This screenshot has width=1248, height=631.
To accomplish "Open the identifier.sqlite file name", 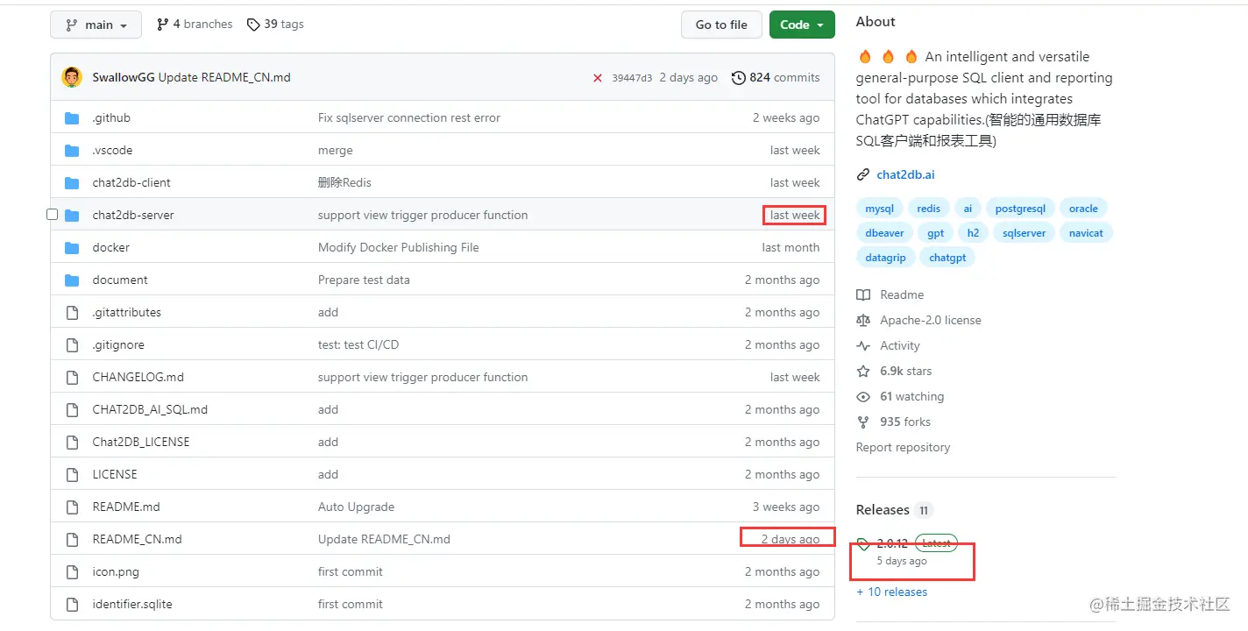I will (132, 604).
